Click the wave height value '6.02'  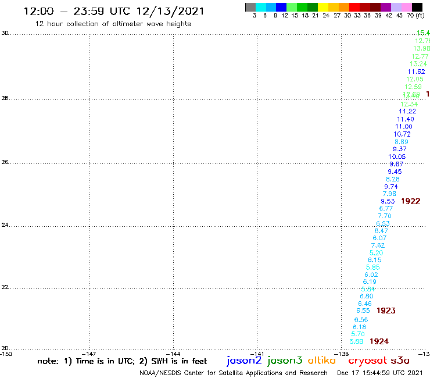point(371,275)
